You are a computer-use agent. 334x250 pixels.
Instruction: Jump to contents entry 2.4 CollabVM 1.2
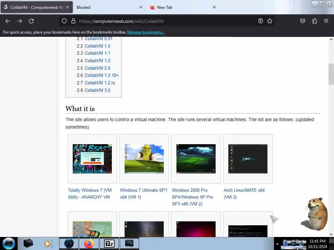pos(94,61)
